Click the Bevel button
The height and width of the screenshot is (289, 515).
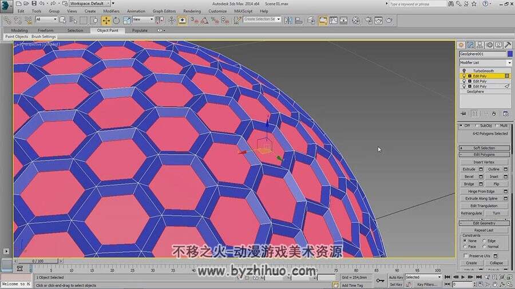tap(469, 176)
